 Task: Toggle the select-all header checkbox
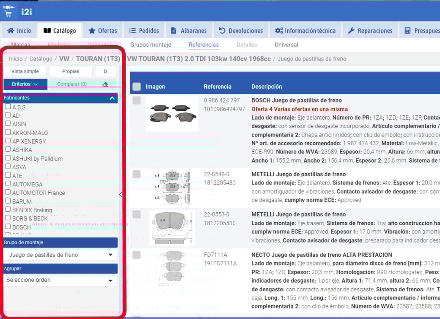[137, 86]
